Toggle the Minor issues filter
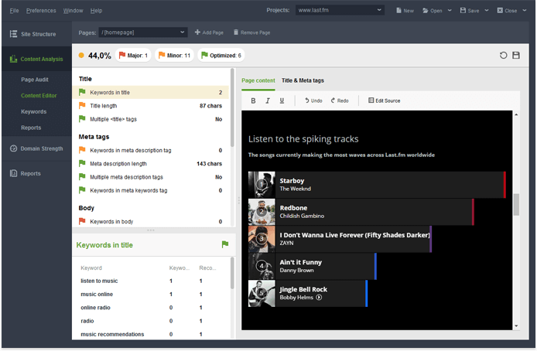Screen dimensions: 537x351 (174, 56)
